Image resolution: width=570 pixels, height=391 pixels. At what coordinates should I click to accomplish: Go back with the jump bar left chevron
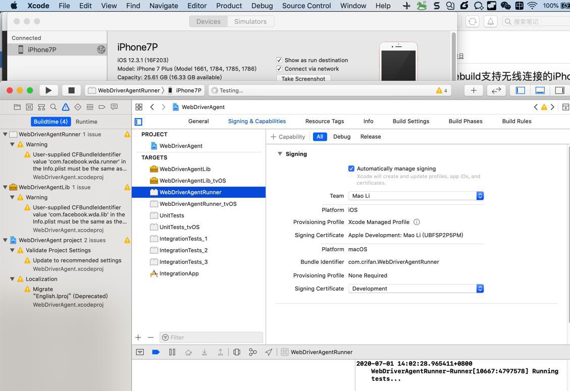152,107
